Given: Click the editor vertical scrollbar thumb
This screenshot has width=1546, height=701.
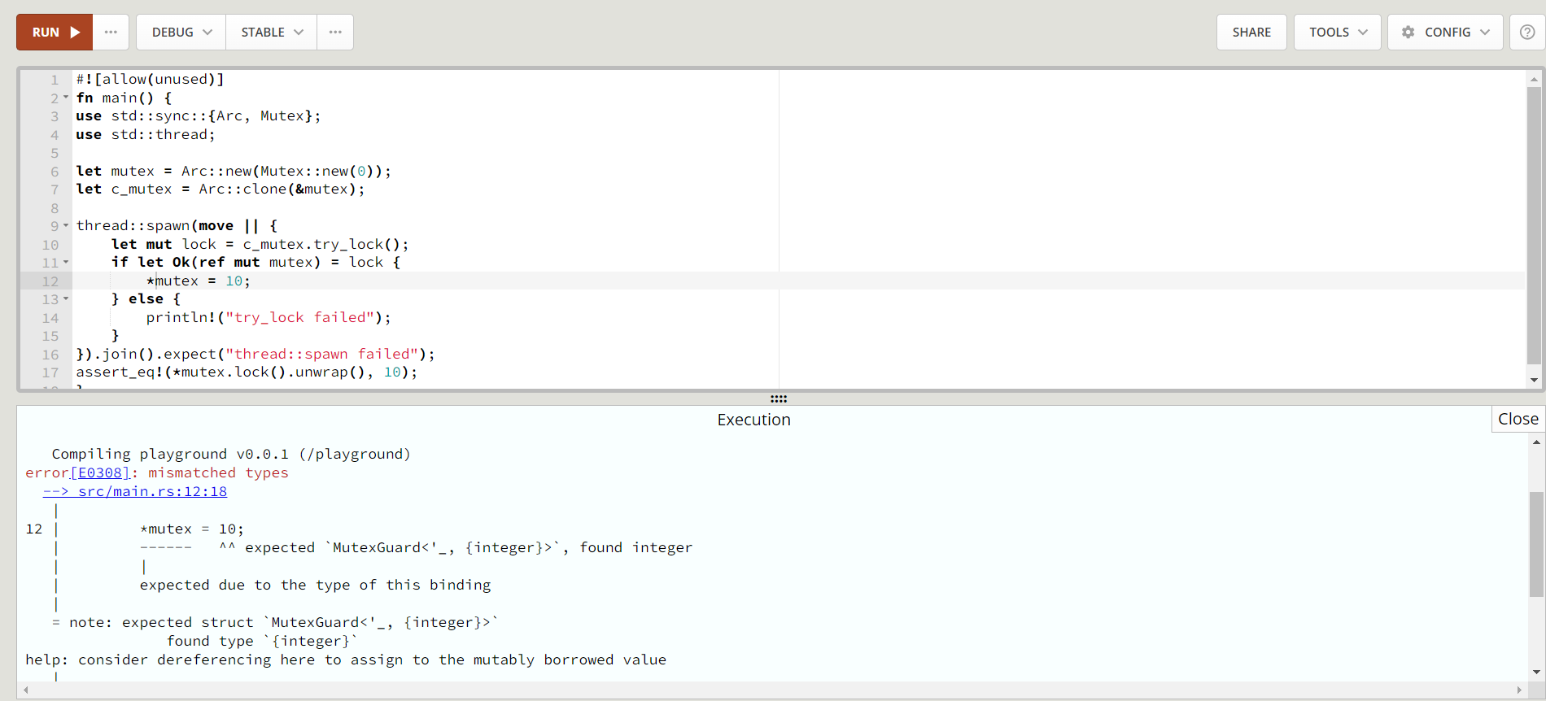Looking at the screenshot, I should tap(1534, 225).
